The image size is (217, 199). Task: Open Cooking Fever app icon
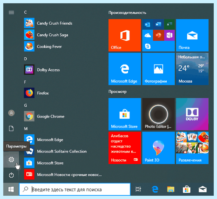tap(29, 47)
